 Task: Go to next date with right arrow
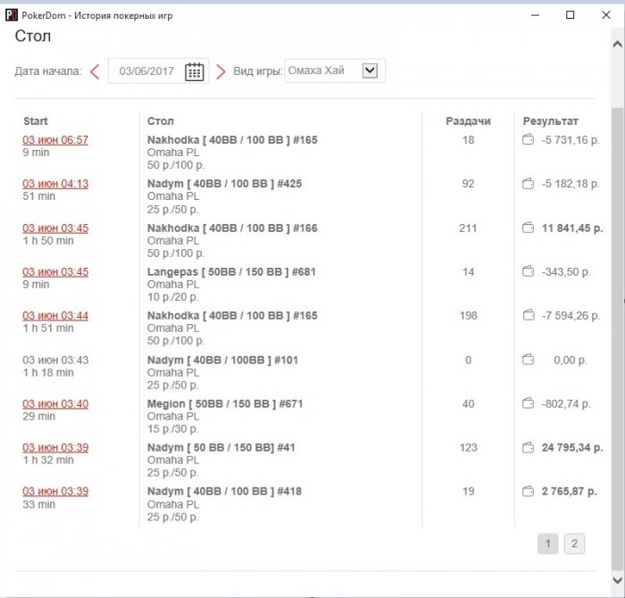[221, 72]
